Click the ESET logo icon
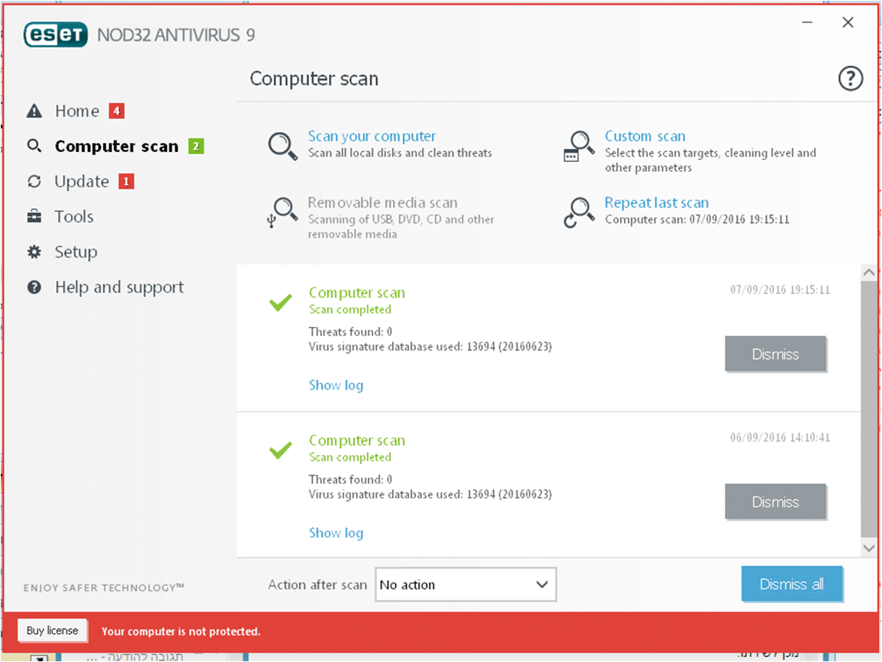 [x=56, y=35]
